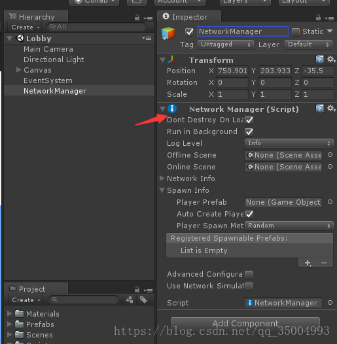Toggle the NetworkManager active checkbox
This screenshot has width=337, height=344.
[x=189, y=32]
